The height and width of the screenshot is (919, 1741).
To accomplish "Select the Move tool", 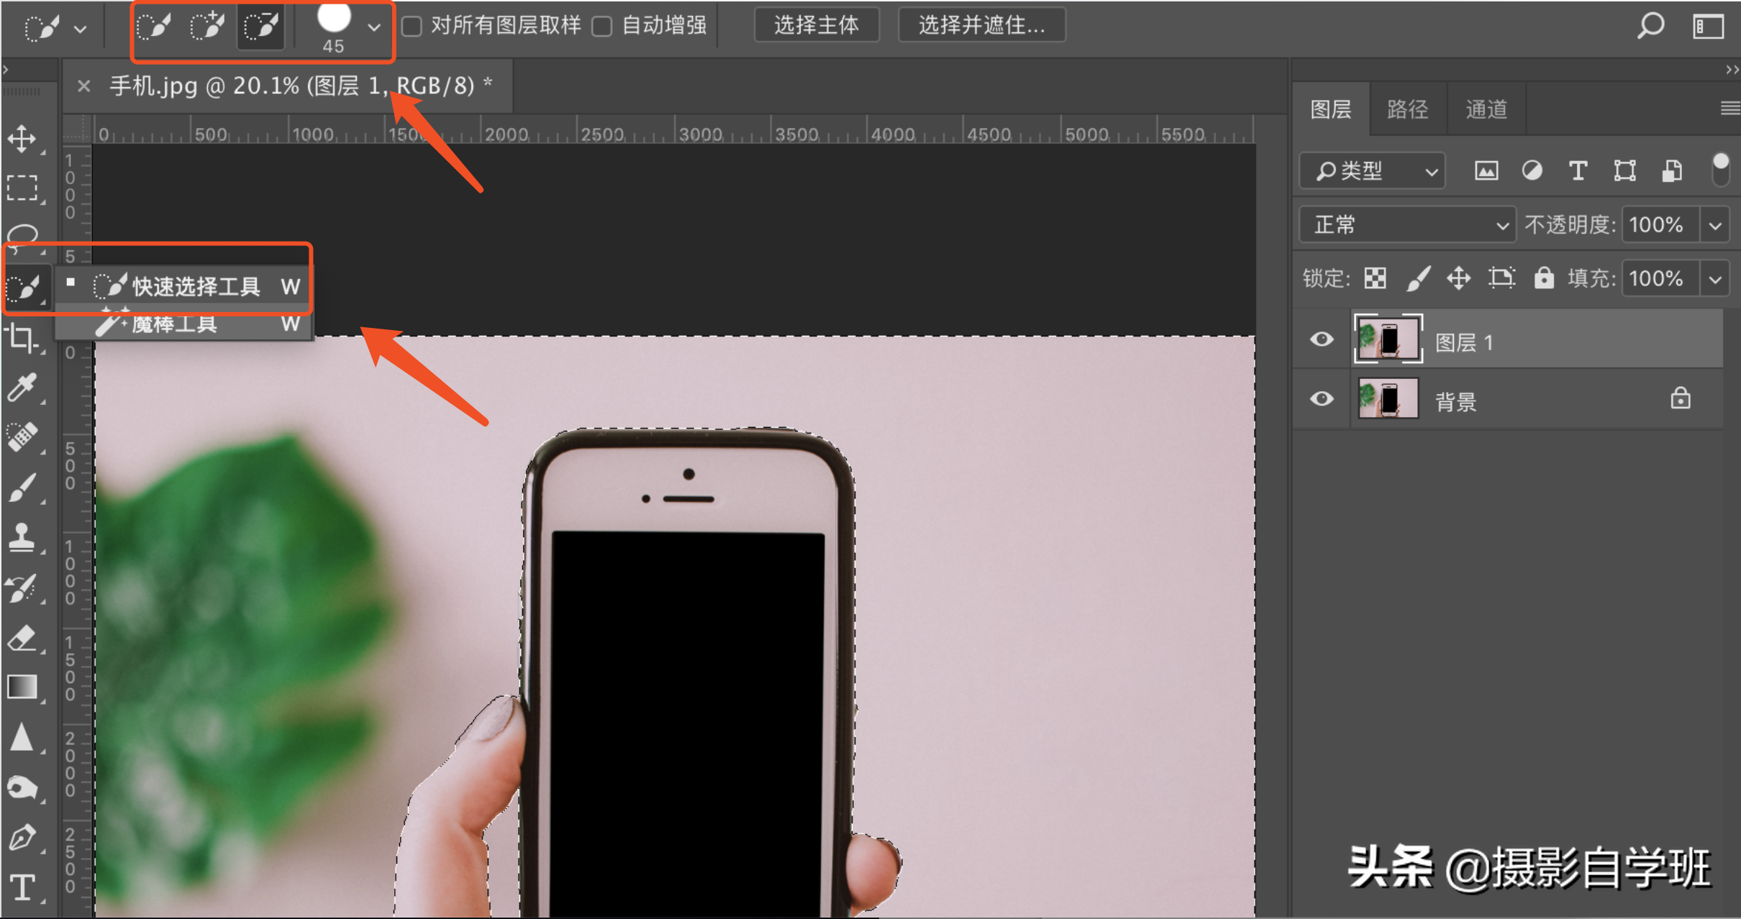I will 22,139.
